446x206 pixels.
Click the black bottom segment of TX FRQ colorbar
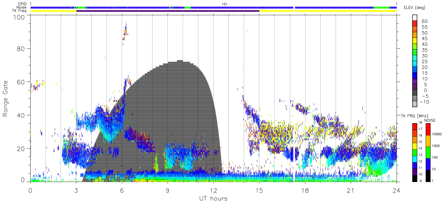[x=414, y=178]
